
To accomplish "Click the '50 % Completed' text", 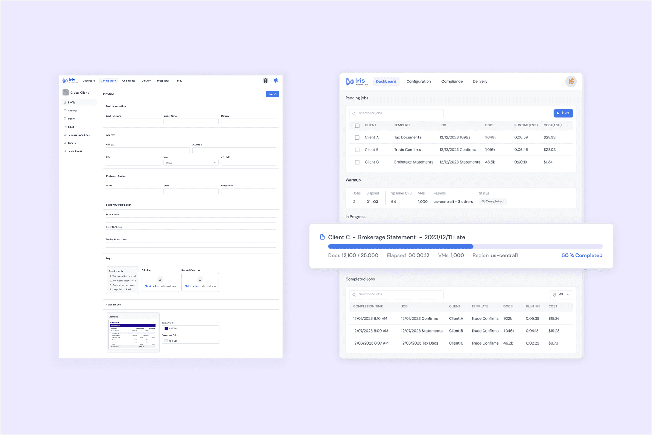I will tap(582, 255).
